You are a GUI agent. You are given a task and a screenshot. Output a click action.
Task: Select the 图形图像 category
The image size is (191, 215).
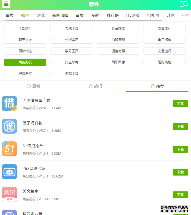pyautogui.click(x=118, y=62)
